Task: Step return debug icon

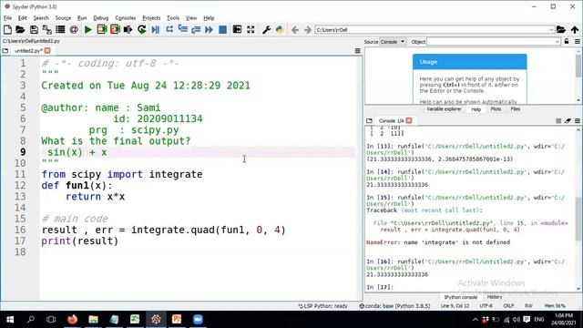Action: (x=196, y=30)
